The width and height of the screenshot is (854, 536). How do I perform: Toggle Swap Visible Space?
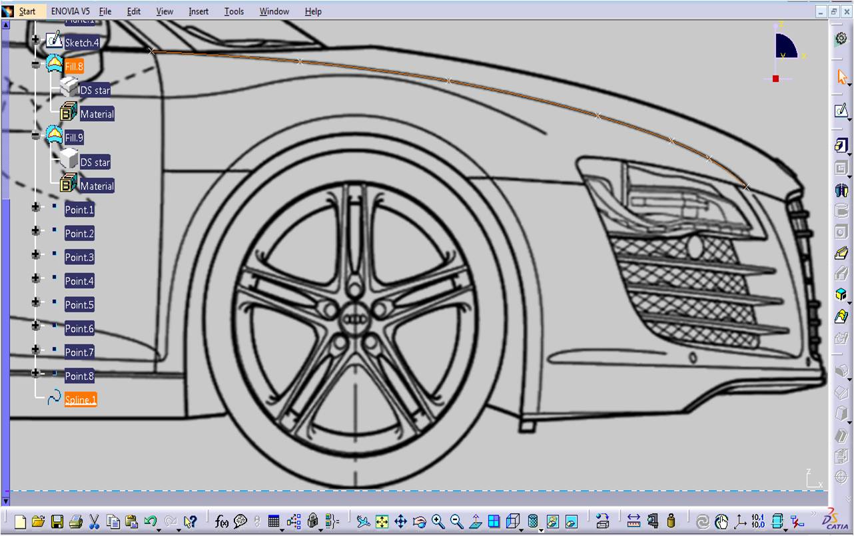572,521
